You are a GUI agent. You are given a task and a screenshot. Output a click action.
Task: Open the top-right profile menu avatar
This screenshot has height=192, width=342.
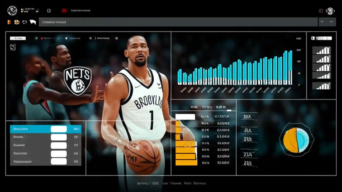tap(330, 11)
